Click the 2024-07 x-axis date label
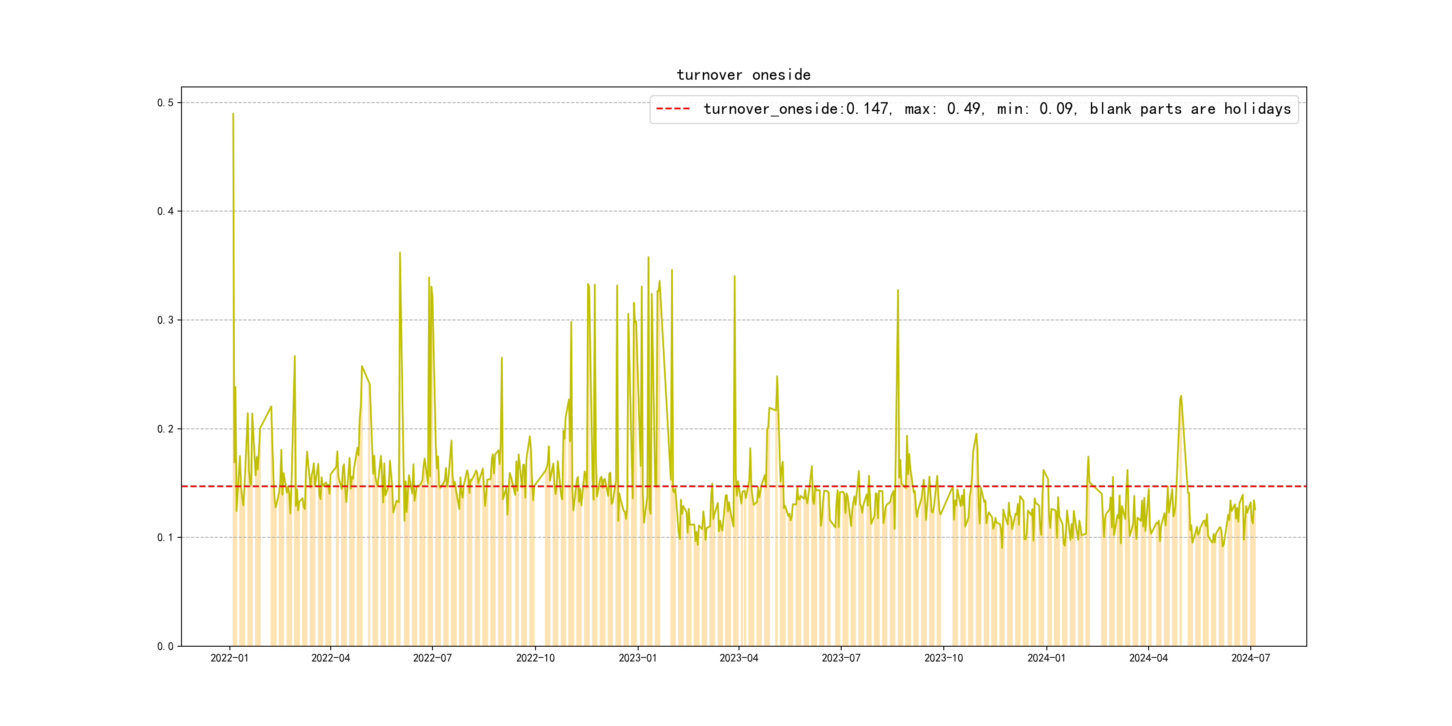This screenshot has height=726, width=1452. point(1250,658)
